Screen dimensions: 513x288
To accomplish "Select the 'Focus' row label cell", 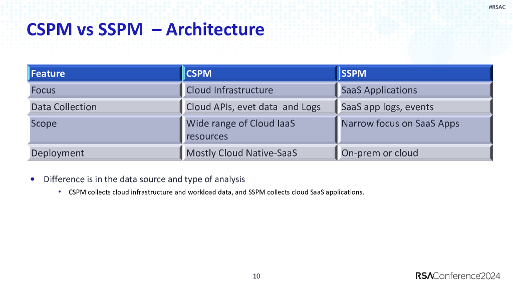I will [x=105, y=90].
